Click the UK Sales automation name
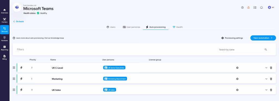Viewport: 279px width, 101px height. click(x=56, y=90)
